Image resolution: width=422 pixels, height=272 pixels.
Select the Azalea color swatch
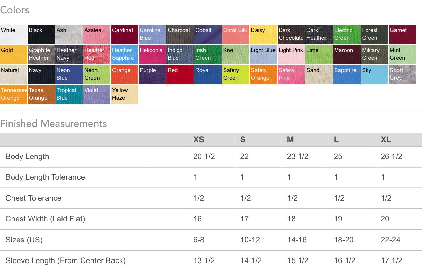pyautogui.click(x=97, y=35)
